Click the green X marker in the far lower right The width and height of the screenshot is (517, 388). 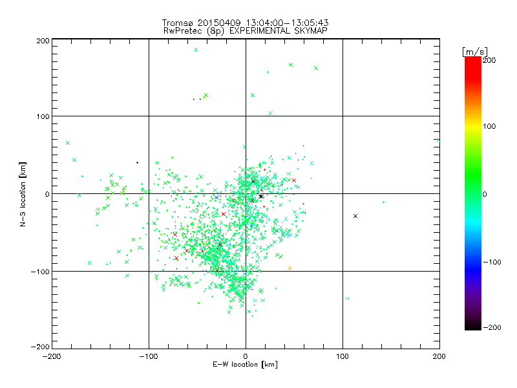(x=347, y=299)
